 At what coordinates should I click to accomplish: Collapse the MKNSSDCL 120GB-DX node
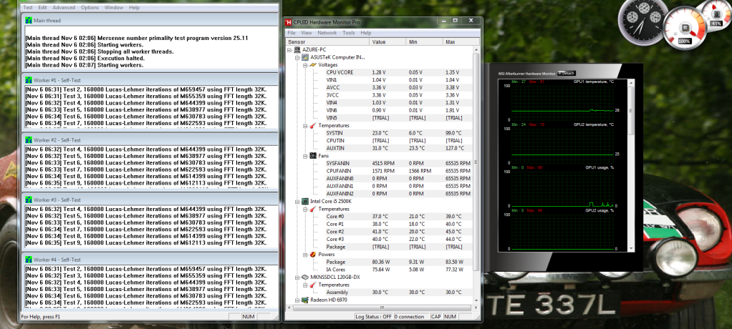(x=297, y=277)
